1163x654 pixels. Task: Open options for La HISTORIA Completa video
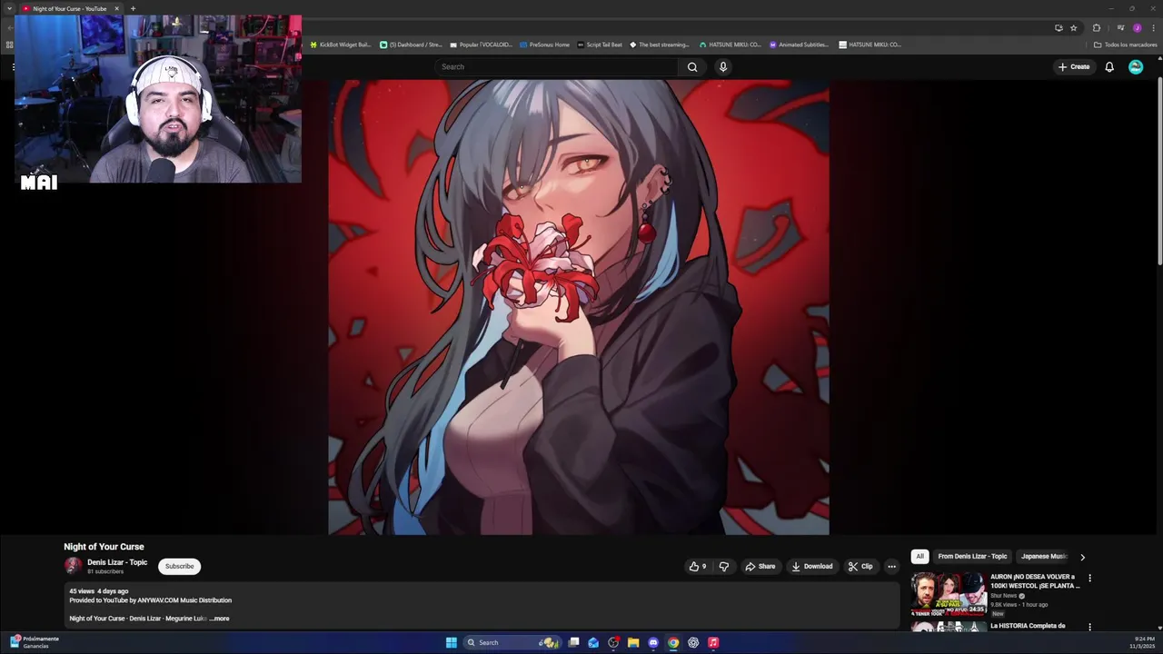pyautogui.click(x=1089, y=627)
